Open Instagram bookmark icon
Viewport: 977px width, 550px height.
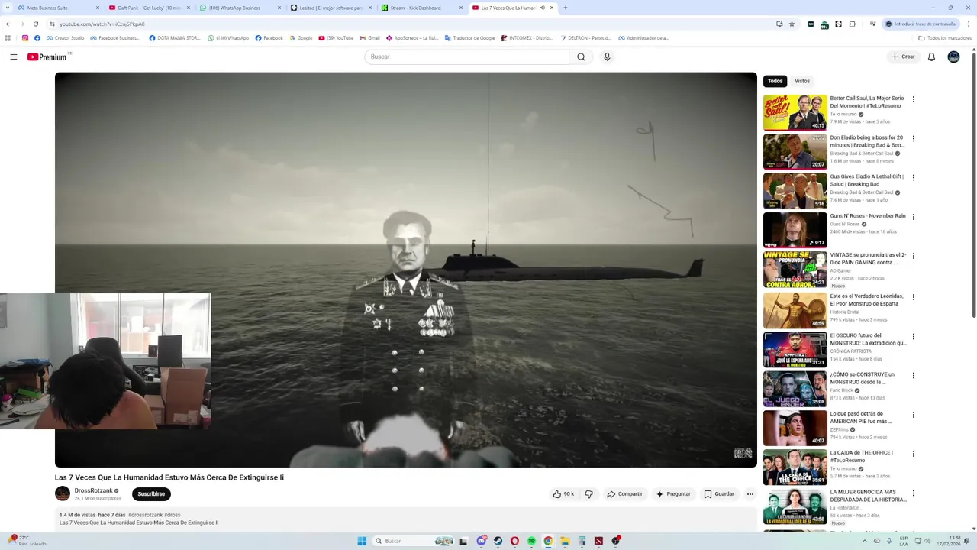[x=25, y=38]
